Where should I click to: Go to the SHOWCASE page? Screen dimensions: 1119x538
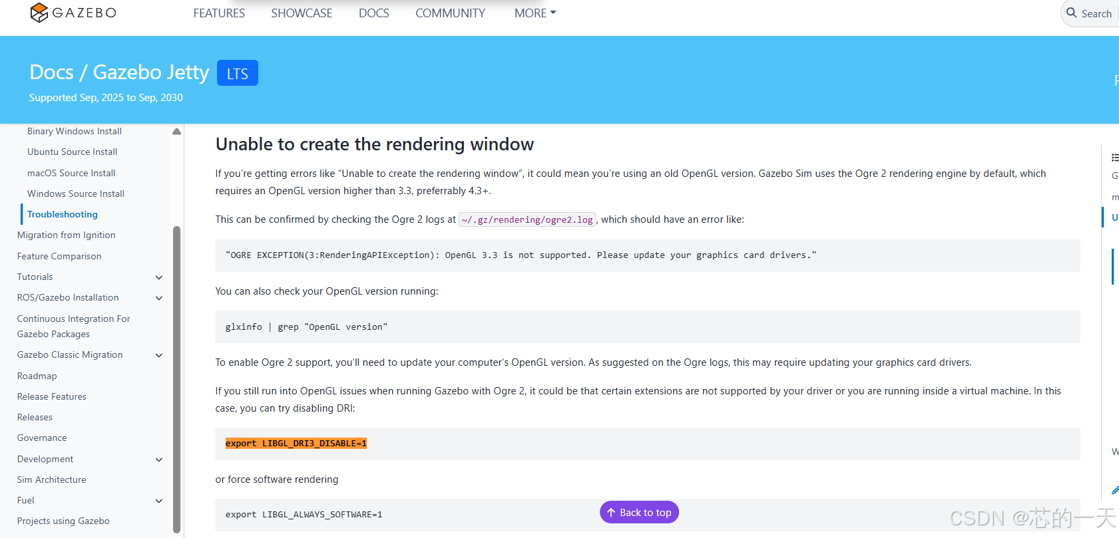[x=302, y=13]
